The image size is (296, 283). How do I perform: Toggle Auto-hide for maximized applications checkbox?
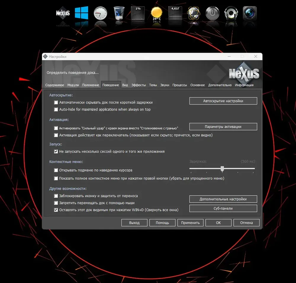coord(56,109)
